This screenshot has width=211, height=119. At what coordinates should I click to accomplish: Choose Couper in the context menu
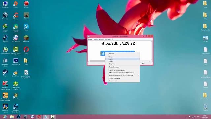coord(122,57)
